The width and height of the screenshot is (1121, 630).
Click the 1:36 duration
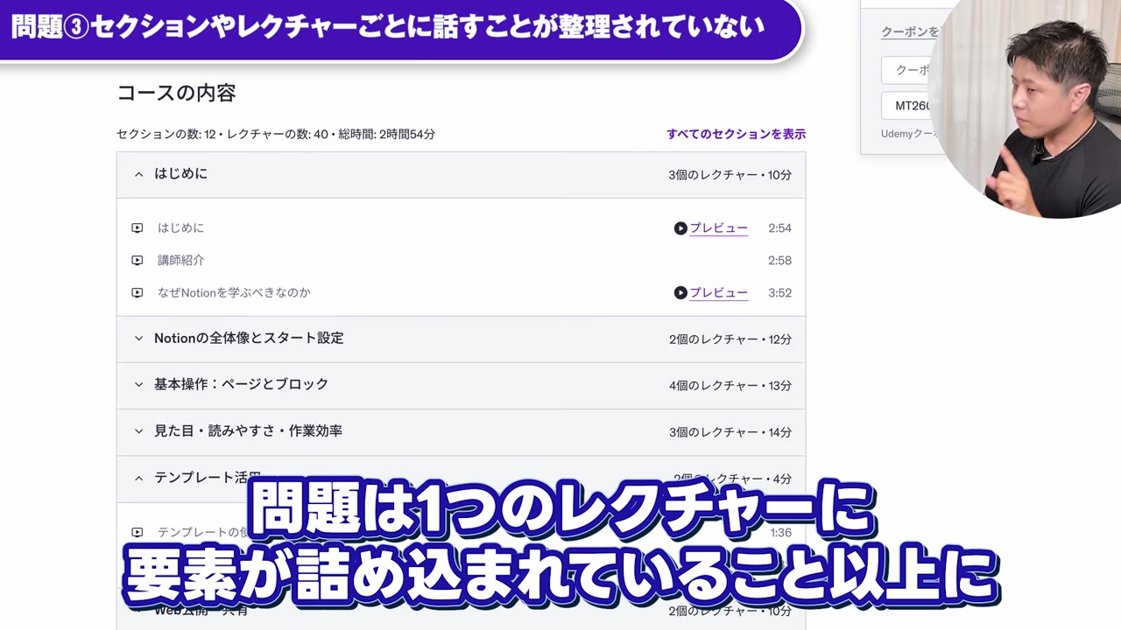[780, 532]
